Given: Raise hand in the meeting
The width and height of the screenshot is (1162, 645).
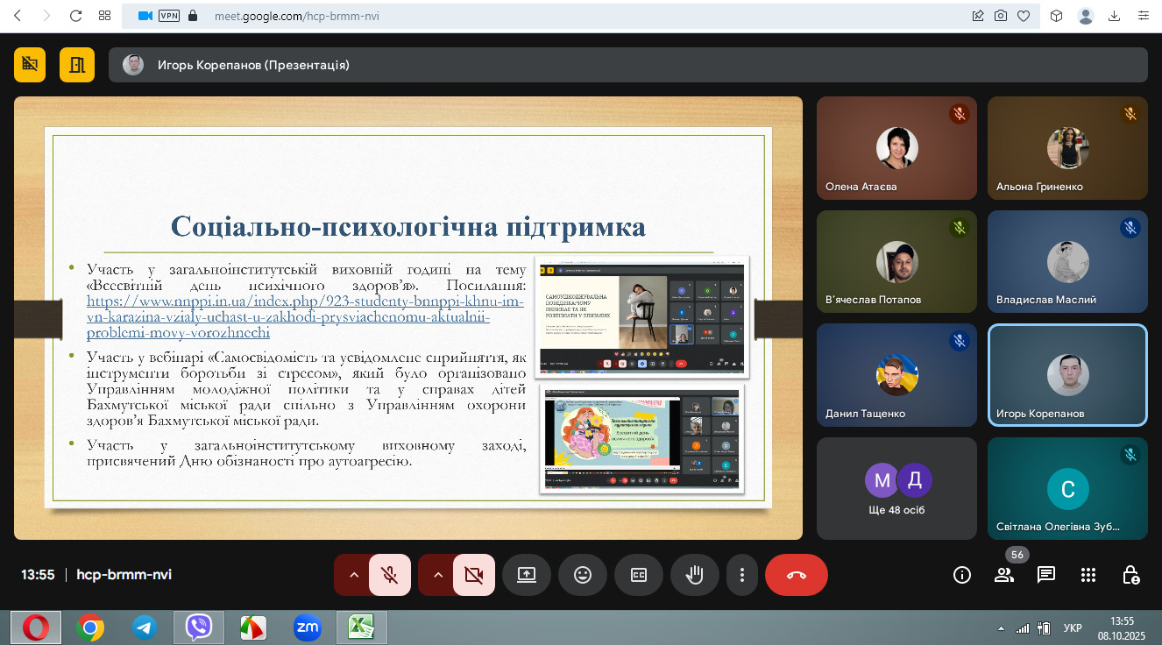Looking at the screenshot, I should (694, 575).
